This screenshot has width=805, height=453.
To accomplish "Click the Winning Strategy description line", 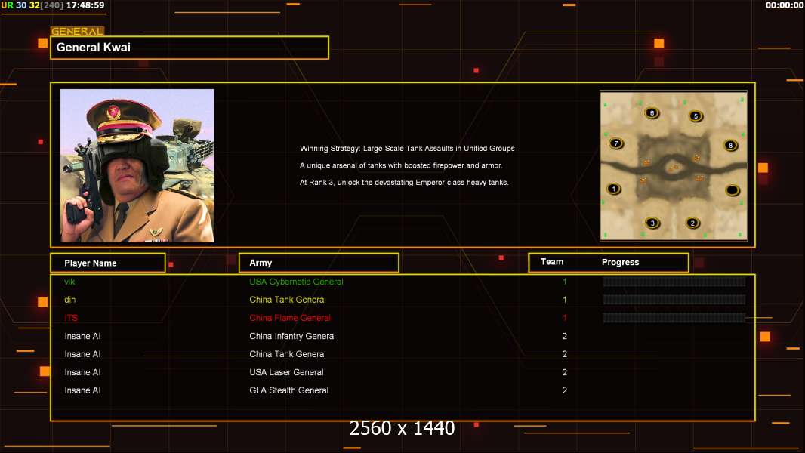I will point(407,148).
